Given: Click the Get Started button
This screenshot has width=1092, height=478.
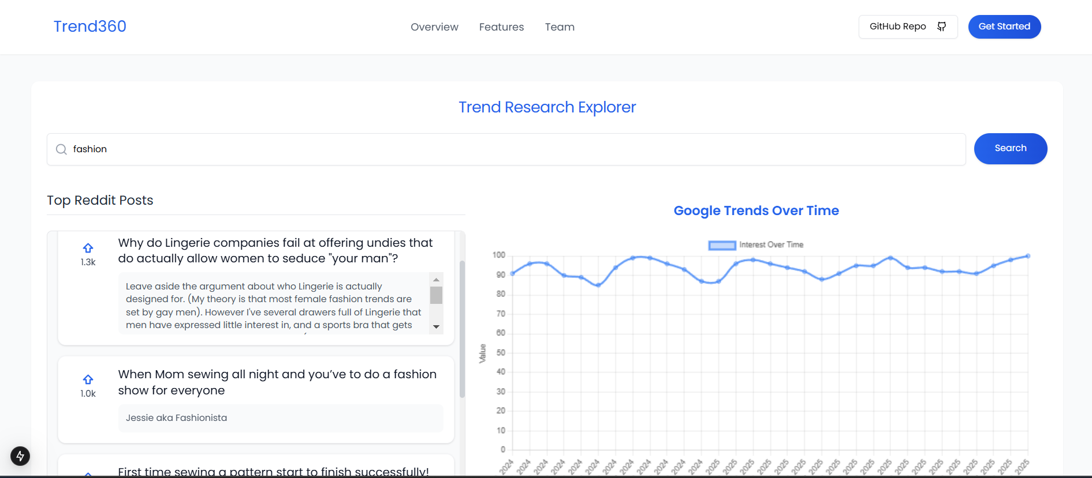Looking at the screenshot, I should [x=1004, y=27].
